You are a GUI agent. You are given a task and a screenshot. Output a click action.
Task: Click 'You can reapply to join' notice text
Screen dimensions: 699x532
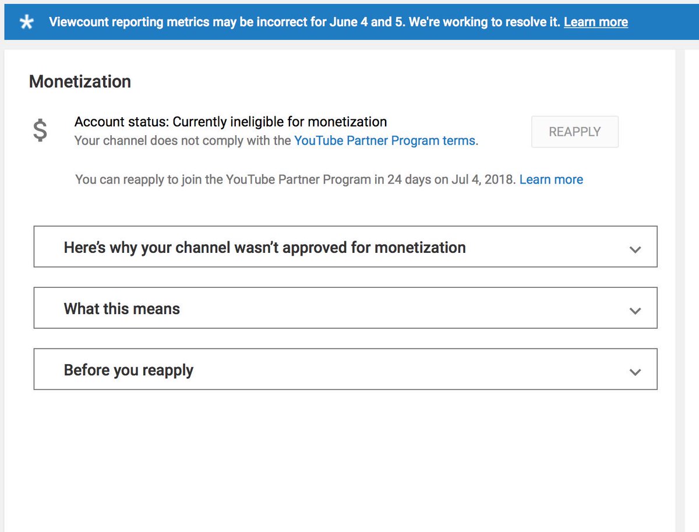[296, 179]
